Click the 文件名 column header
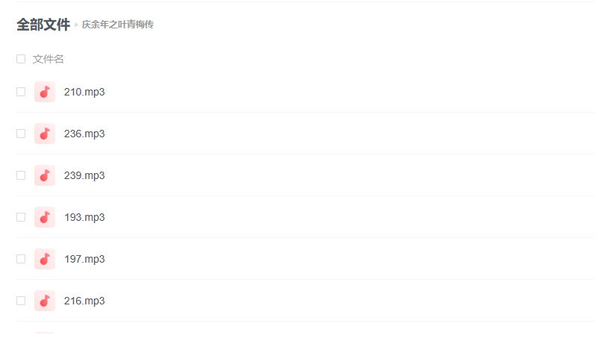Image resolution: width=595 pixels, height=338 pixels. 48,59
